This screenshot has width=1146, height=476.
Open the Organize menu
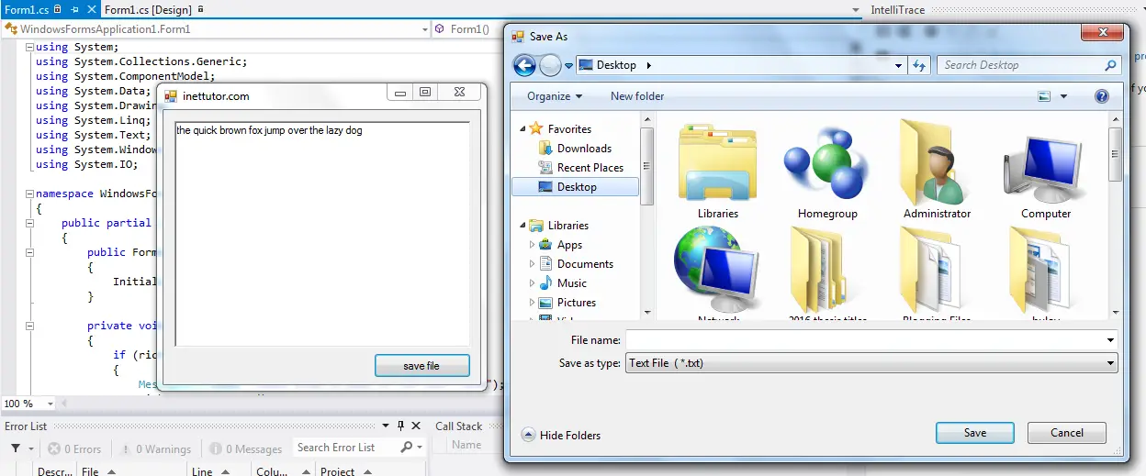[x=555, y=96]
